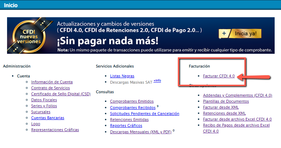Click the Facturación section heading
Image resolution: width=281 pixels, height=148 pixels.
[x=199, y=66]
